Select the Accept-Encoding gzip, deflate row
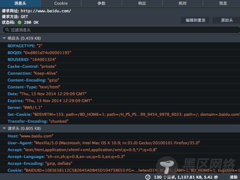This screenshot has width=240, height=180. [x=120, y=163]
